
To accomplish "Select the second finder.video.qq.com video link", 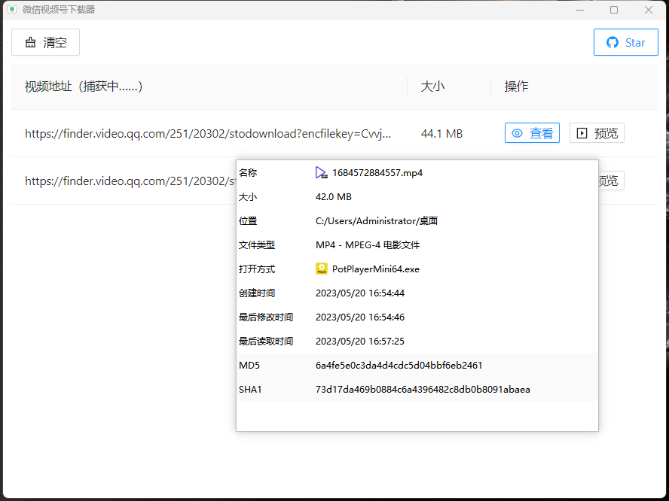I will pyautogui.click(x=127, y=181).
